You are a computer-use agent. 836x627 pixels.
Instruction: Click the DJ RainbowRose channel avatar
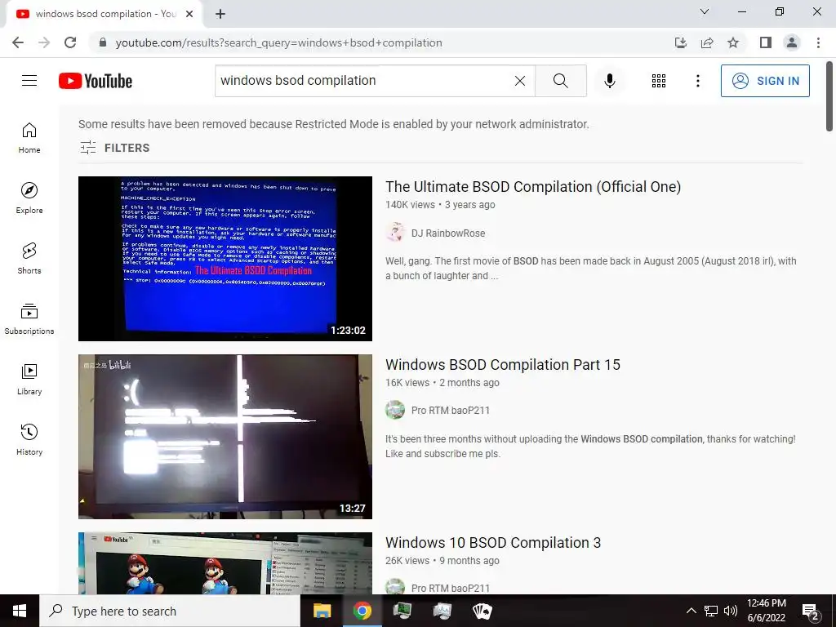click(x=395, y=233)
